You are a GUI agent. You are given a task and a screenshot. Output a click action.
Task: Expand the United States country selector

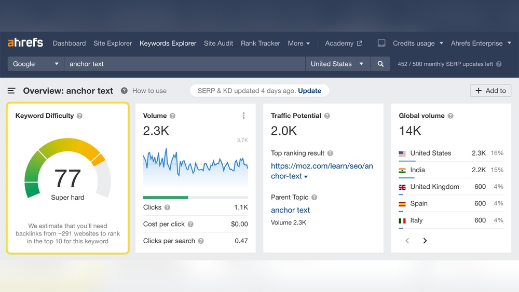click(x=337, y=64)
